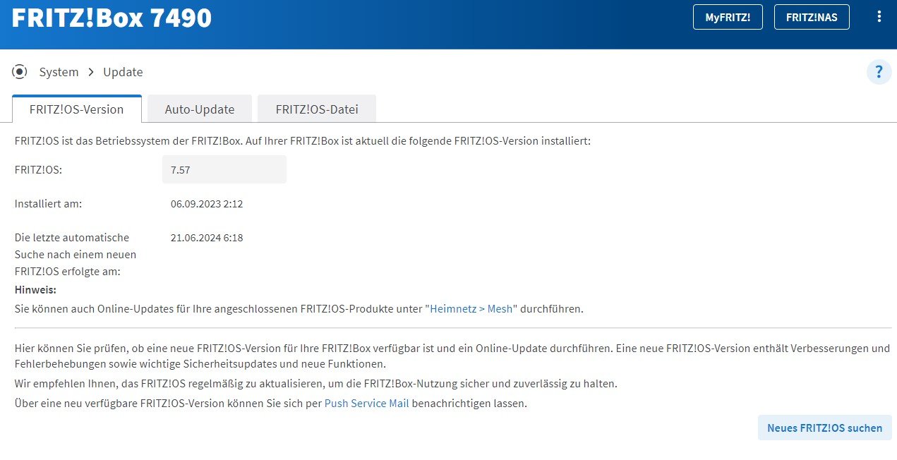
Task: Click the circular menu icon beside System
Action: (20, 72)
